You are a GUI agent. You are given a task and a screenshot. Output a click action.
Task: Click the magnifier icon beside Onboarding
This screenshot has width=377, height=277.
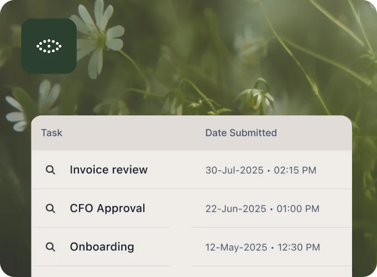click(51, 247)
